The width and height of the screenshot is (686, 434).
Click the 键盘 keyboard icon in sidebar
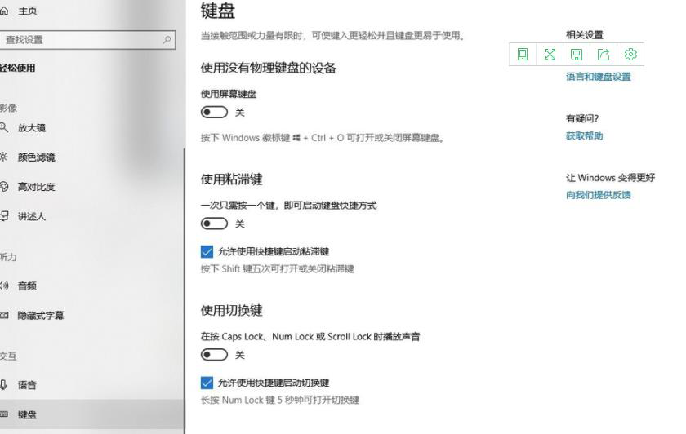(3, 414)
